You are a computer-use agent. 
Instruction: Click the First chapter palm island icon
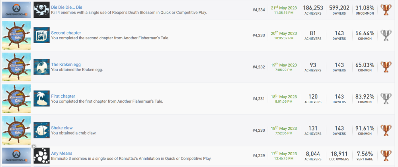click(41, 98)
